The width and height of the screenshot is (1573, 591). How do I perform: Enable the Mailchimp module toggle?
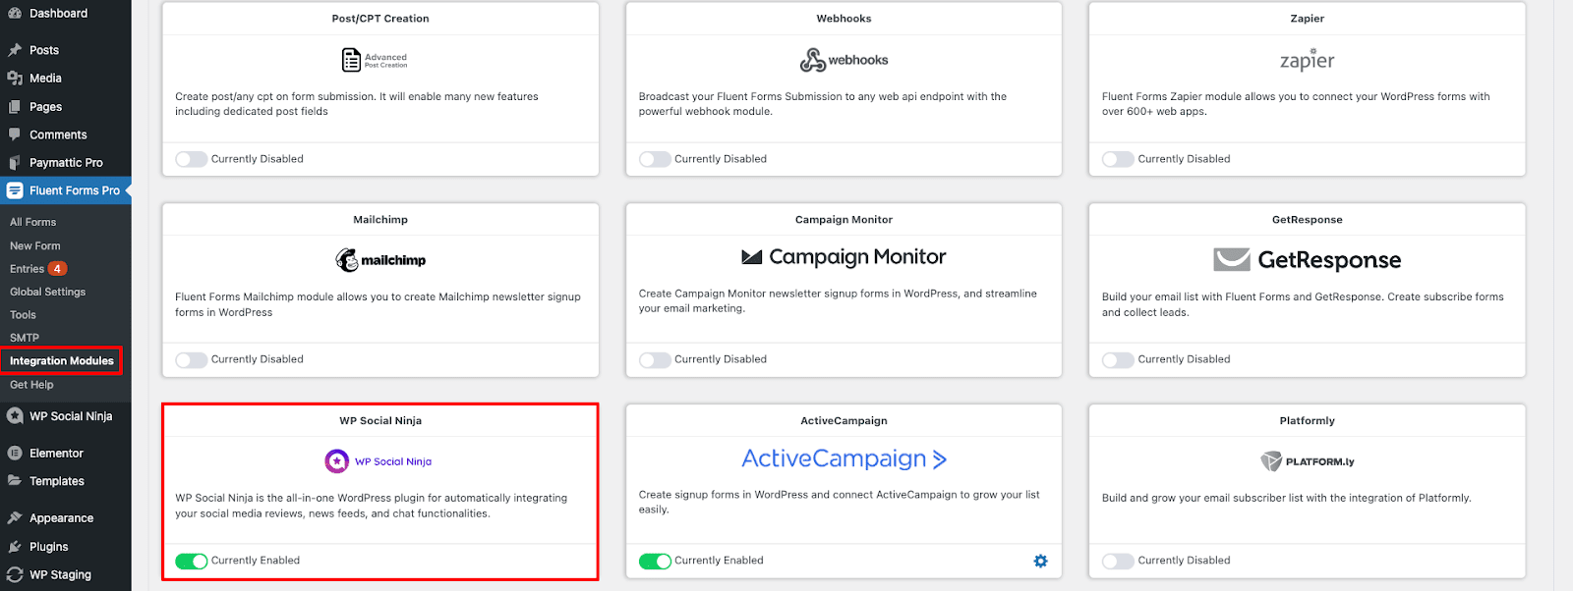point(192,360)
